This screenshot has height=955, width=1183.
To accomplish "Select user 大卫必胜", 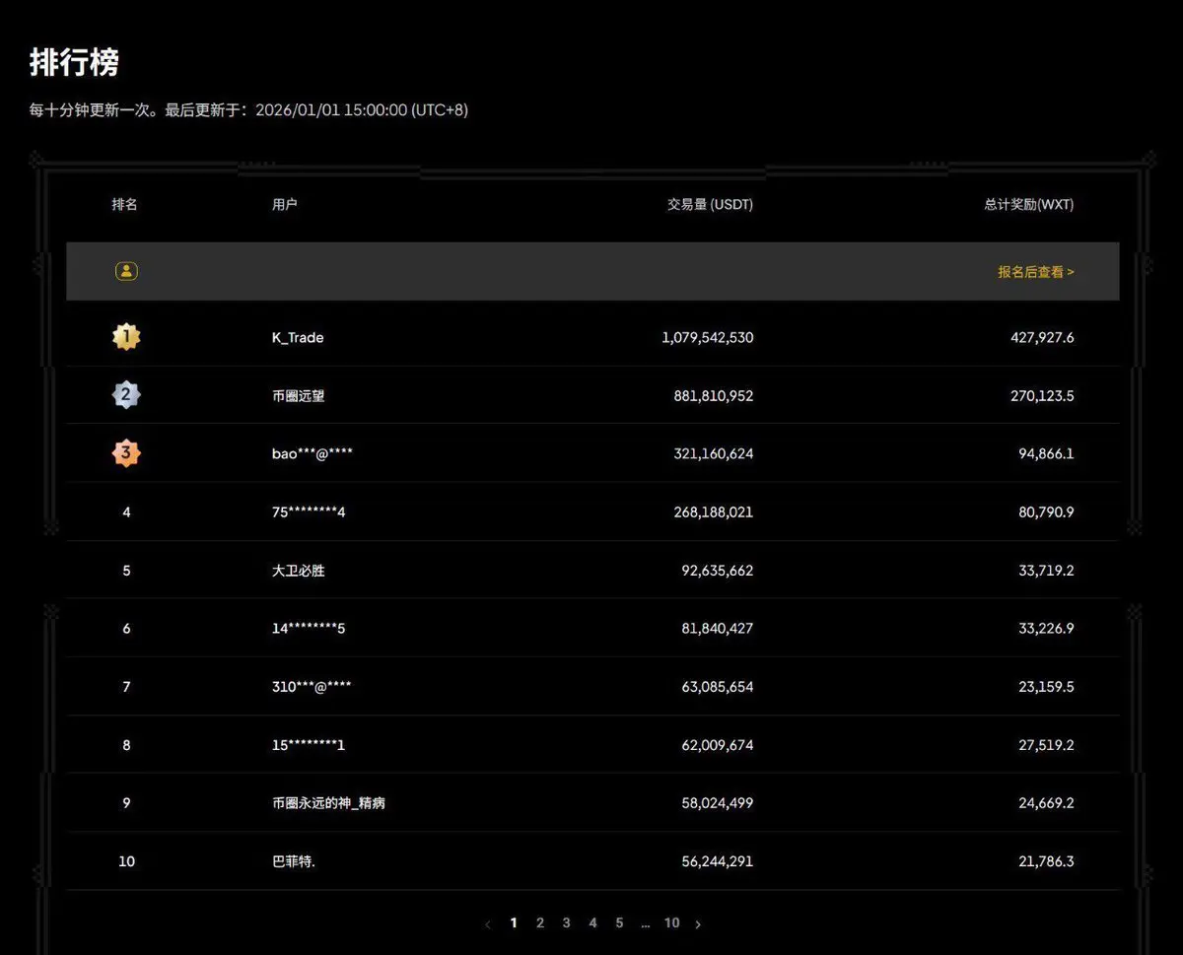I will (298, 570).
